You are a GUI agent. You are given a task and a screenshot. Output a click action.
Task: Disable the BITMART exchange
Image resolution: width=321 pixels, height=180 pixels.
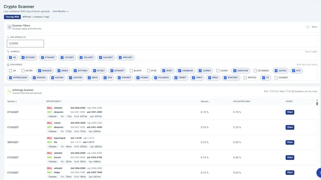pos(112,71)
